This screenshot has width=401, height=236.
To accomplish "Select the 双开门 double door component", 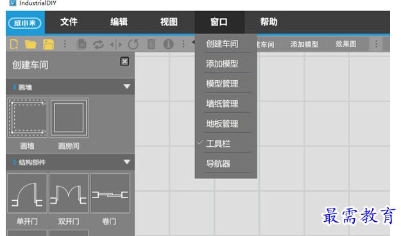I will 69,193.
